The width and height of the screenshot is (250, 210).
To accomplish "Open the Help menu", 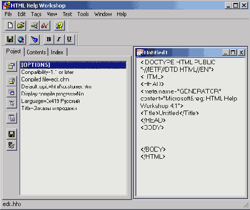I will pos(122,14).
